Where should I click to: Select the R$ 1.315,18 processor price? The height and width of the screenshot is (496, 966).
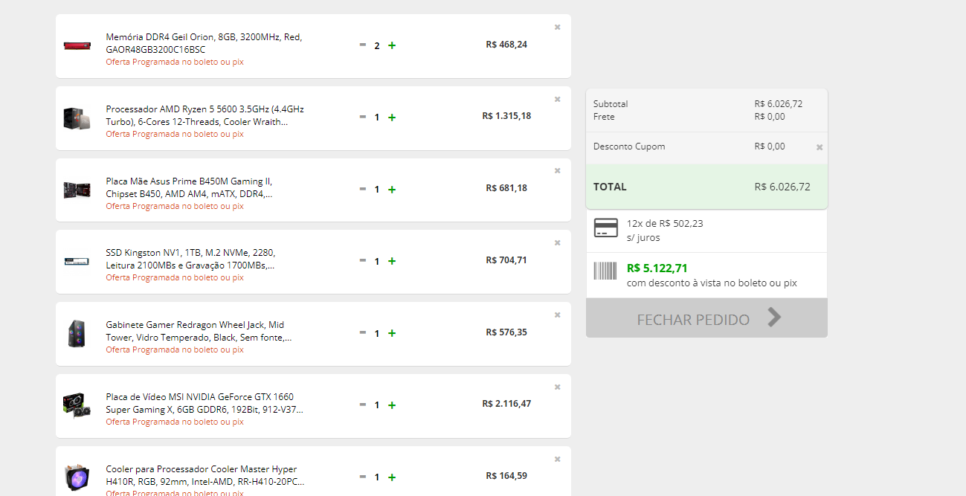click(x=506, y=116)
